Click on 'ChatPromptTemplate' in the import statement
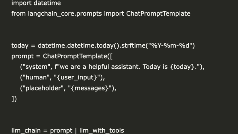This screenshot has width=238, height=134. pyautogui.click(x=158, y=14)
